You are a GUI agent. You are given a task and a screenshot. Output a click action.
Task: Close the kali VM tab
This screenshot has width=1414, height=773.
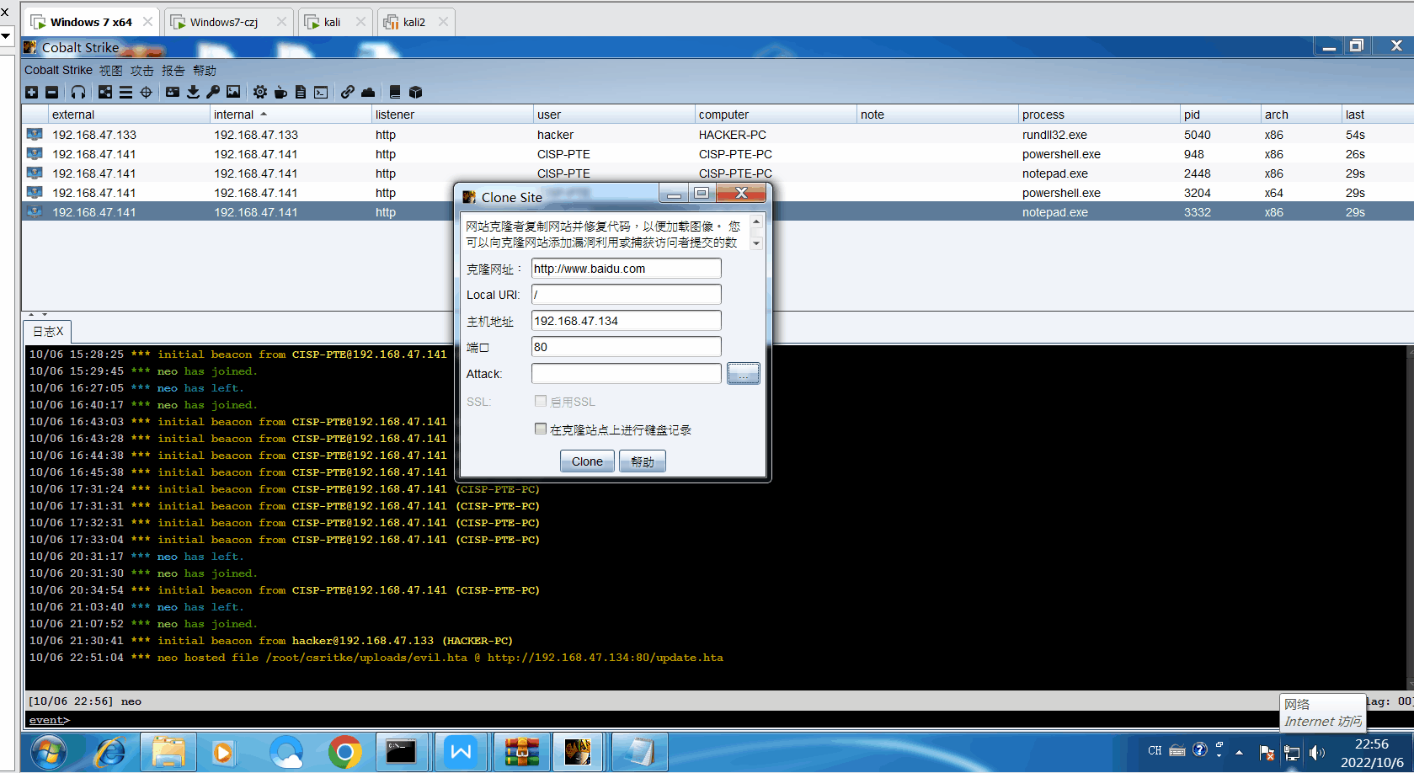click(x=361, y=22)
